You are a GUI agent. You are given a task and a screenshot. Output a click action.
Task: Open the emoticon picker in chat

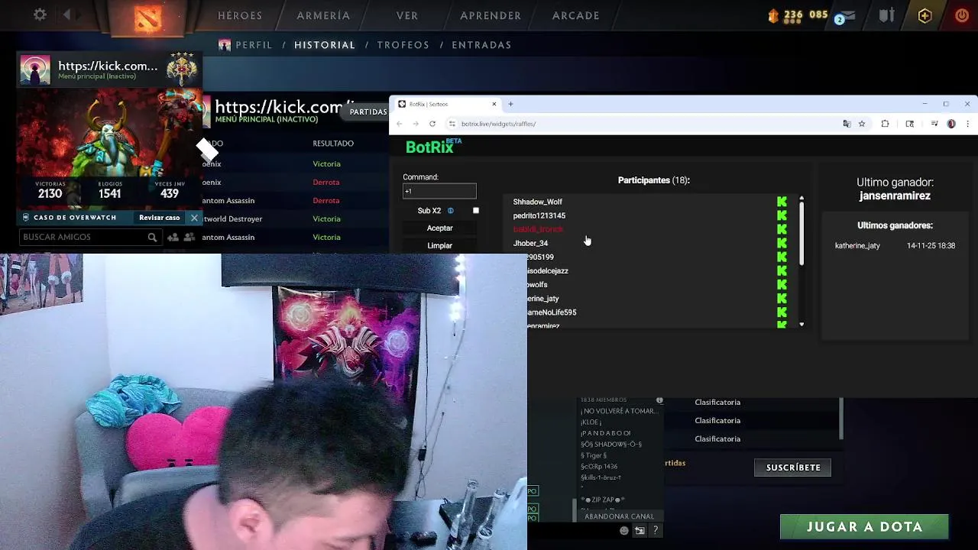pos(624,531)
